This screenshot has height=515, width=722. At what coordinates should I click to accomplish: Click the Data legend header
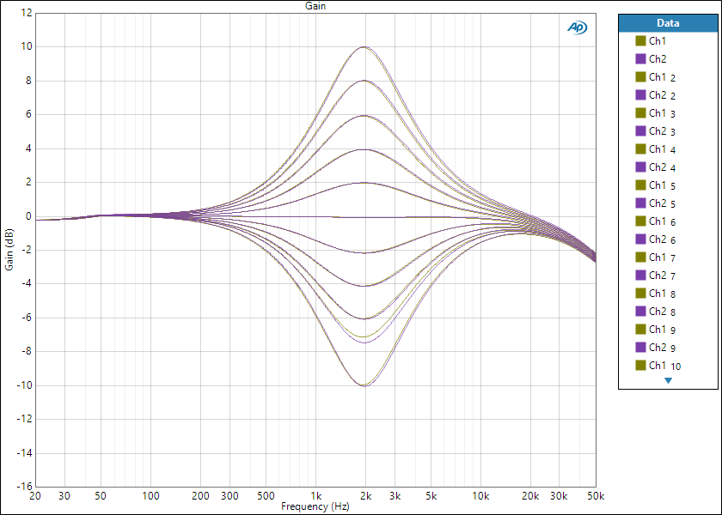(x=668, y=23)
